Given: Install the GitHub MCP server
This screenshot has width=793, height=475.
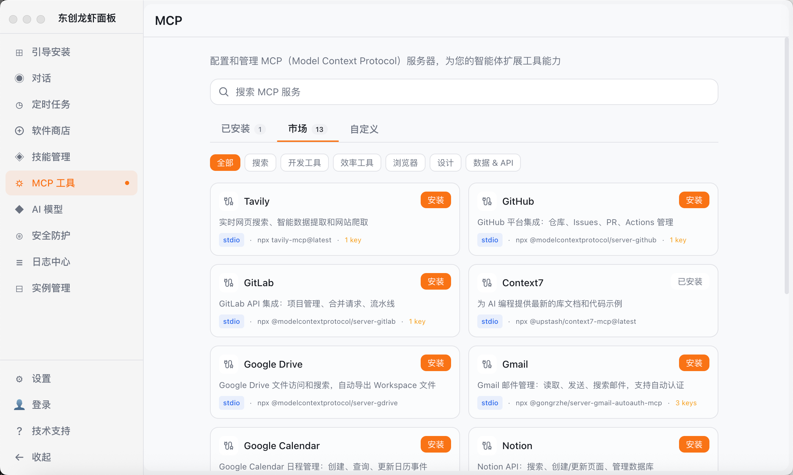Looking at the screenshot, I should click(694, 200).
